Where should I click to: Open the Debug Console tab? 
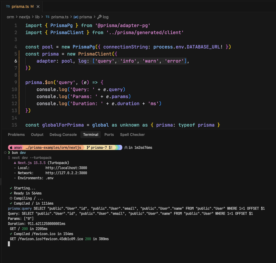(63, 135)
